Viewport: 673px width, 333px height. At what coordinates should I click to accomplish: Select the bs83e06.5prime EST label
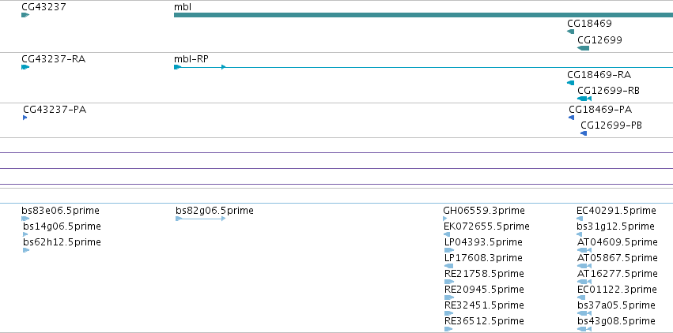(x=61, y=211)
